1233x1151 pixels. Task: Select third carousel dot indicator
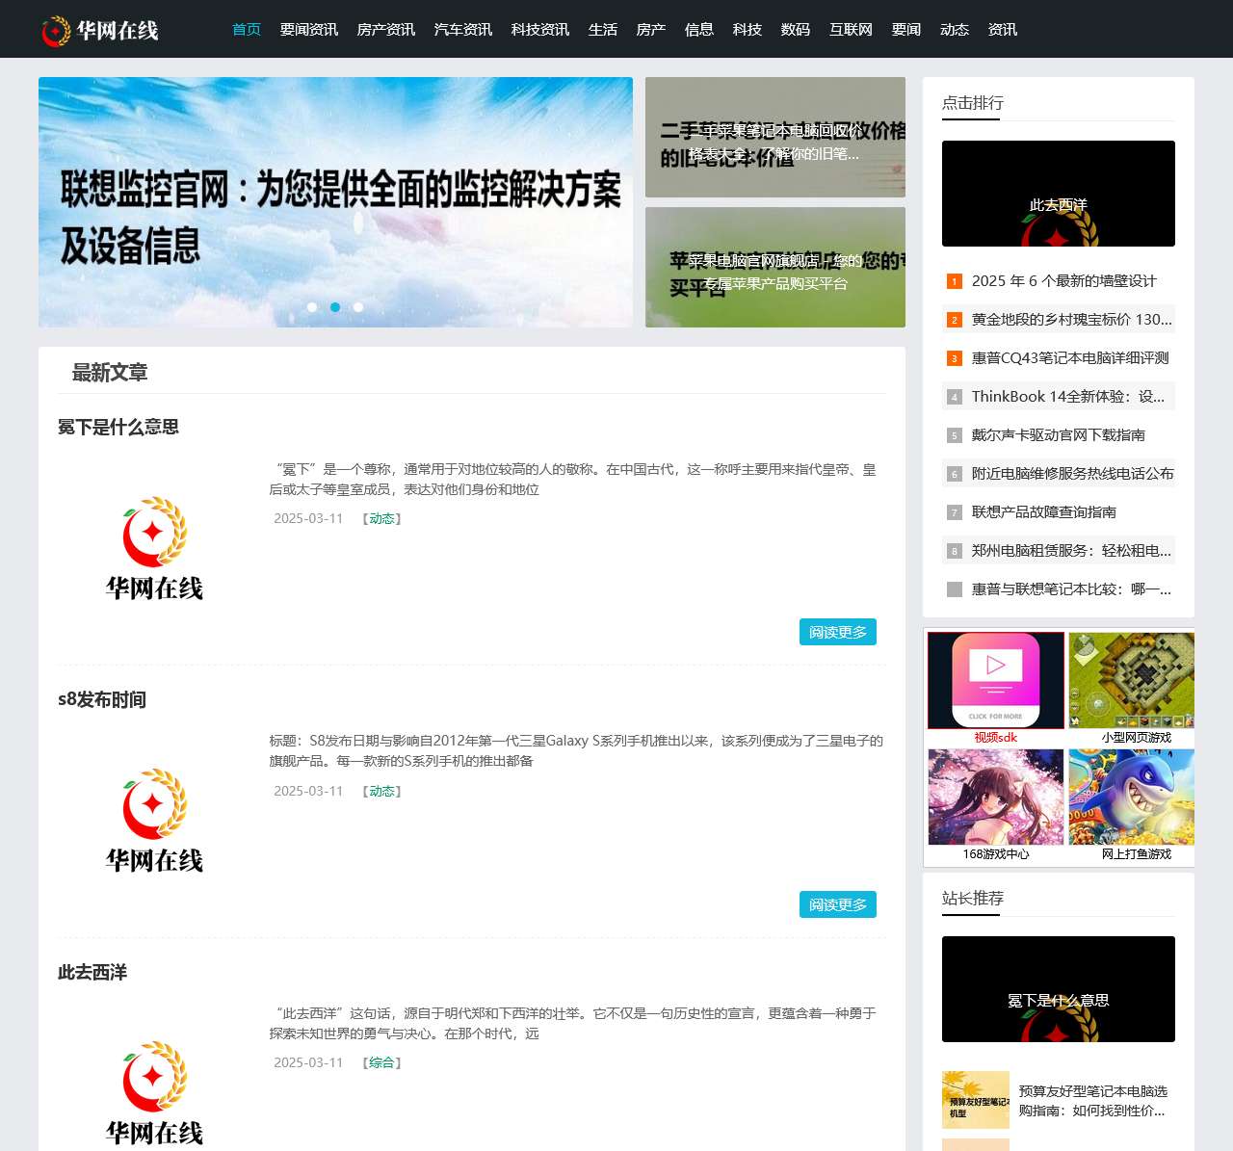[358, 307]
